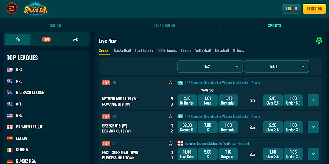Click the Australian flag beside AFL
329x164 pixels.
coord(9,104)
